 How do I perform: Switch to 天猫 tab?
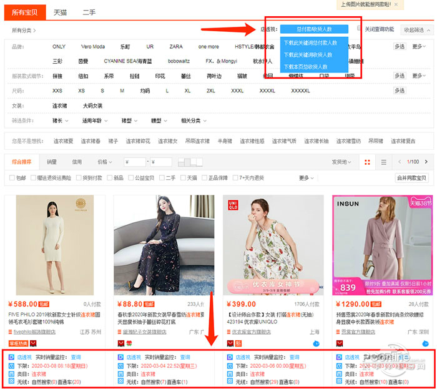tap(60, 12)
